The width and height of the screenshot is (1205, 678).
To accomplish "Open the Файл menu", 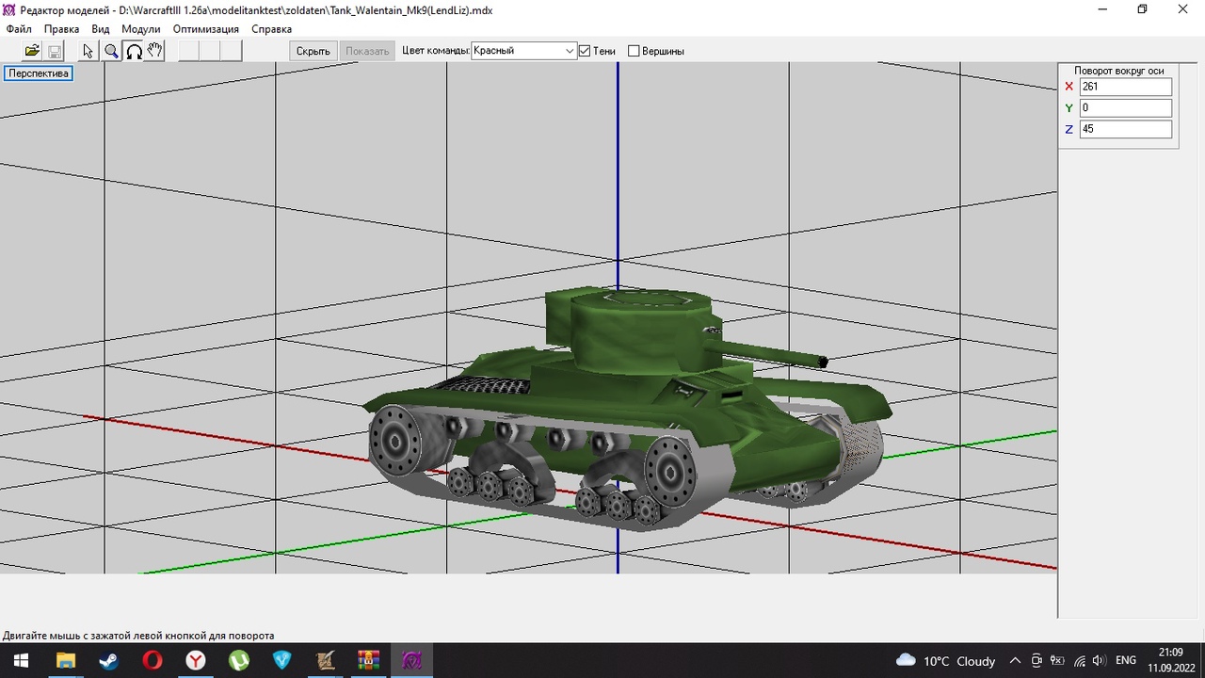I will click(x=19, y=29).
